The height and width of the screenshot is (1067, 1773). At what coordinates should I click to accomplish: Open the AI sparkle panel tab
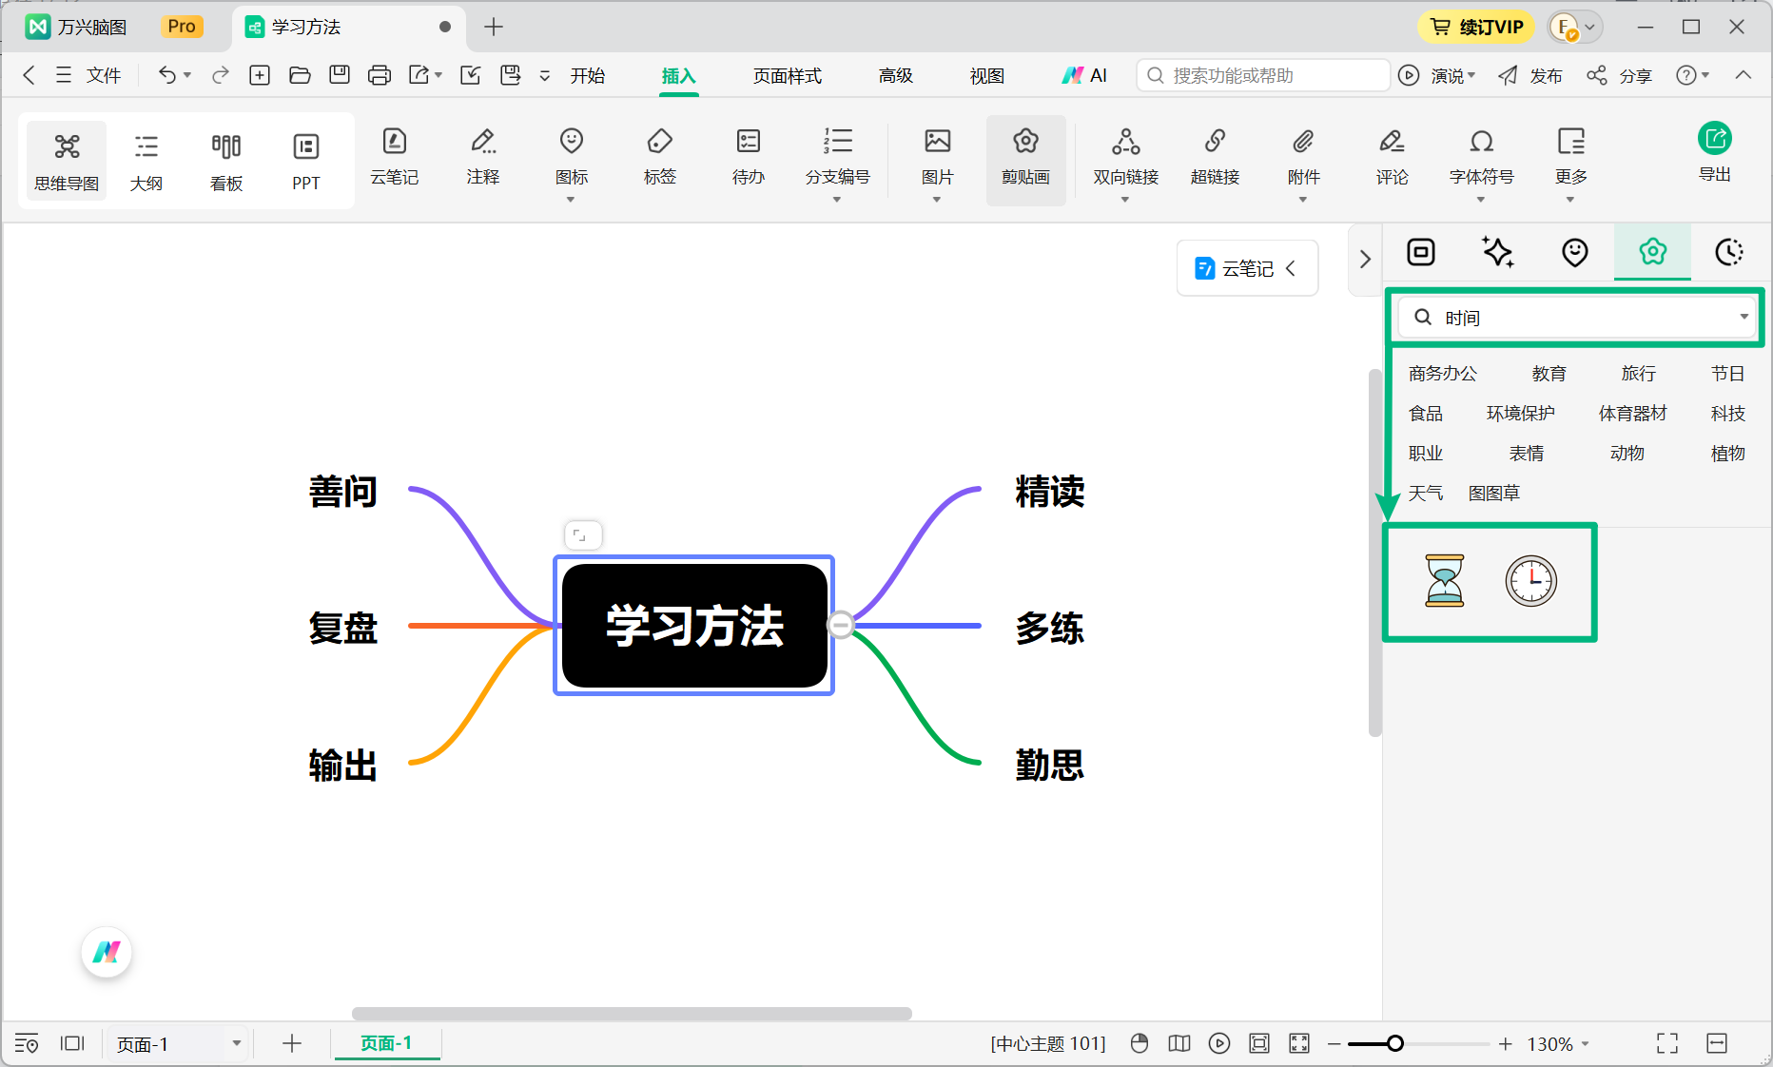1498,252
